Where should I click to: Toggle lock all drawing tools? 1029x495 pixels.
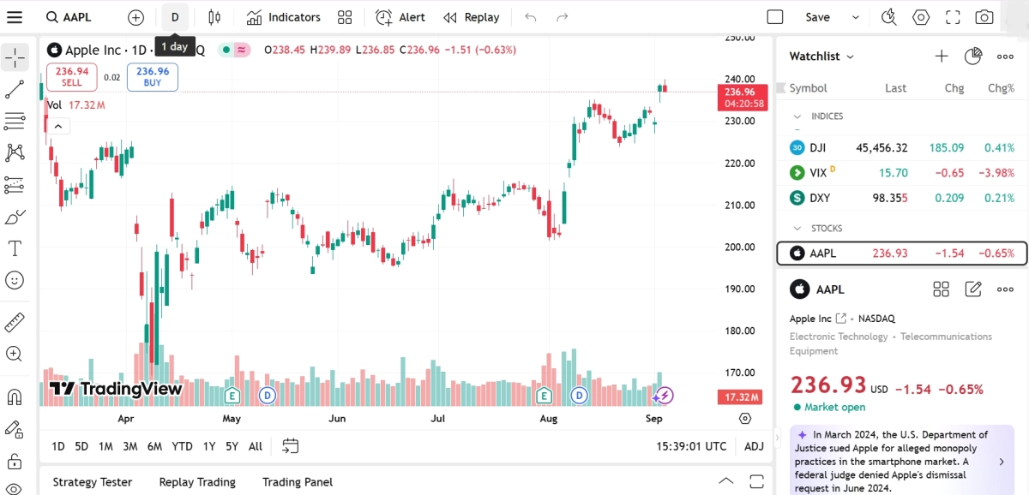[15, 461]
